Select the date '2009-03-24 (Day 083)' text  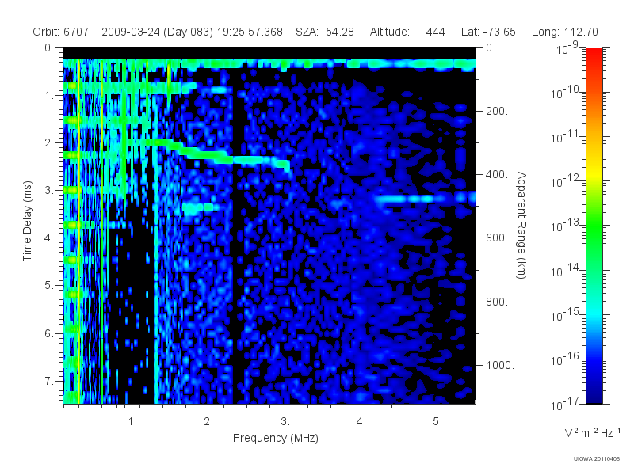click(x=157, y=32)
